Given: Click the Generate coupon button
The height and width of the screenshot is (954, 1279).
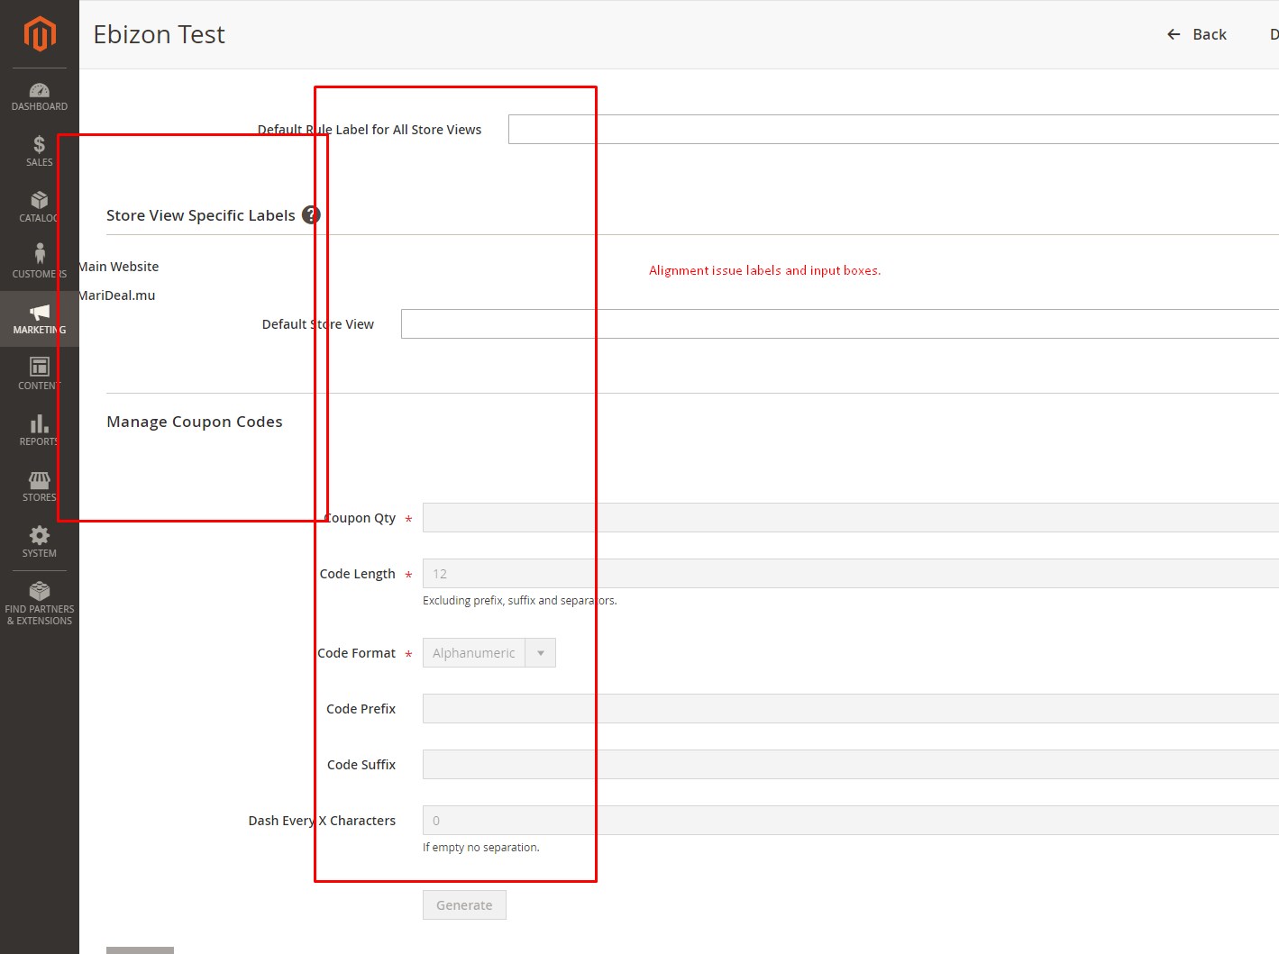Looking at the screenshot, I should (x=464, y=904).
